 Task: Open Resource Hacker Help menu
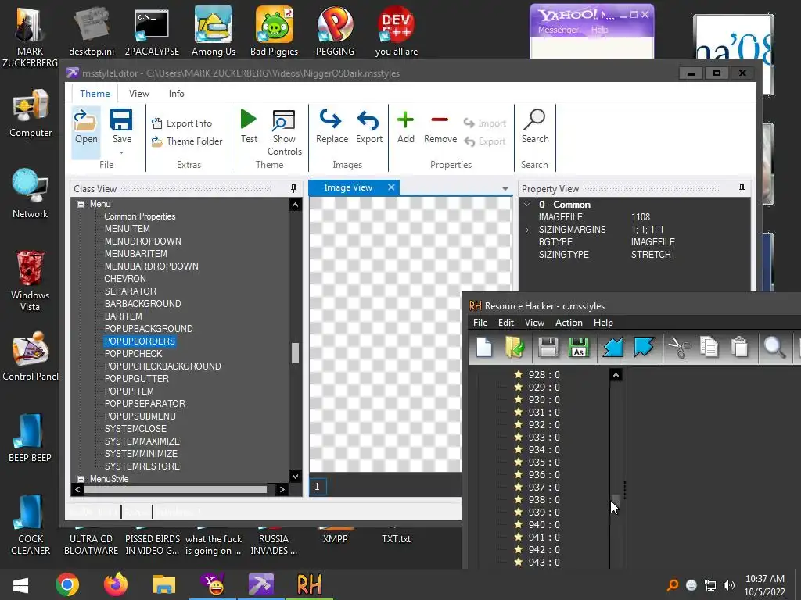(x=603, y=323)
